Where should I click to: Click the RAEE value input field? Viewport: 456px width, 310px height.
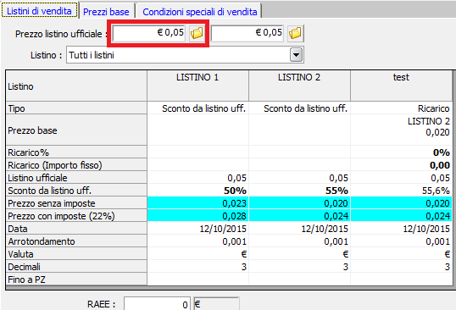pyautogui.click(x=157, y=304)
